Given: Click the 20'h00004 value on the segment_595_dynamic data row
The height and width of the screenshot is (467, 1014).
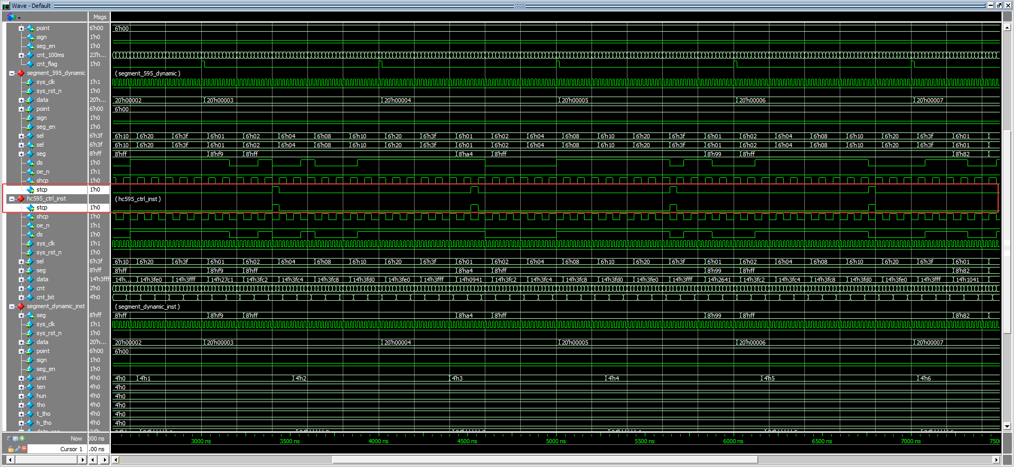Looking at the screenshot, I should [397, 100].
